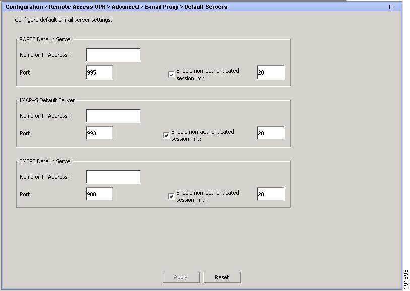Image resolution: width=410 pixels, height=291 pixels.
Task: Click the Reset button
Action: [222, 277]
